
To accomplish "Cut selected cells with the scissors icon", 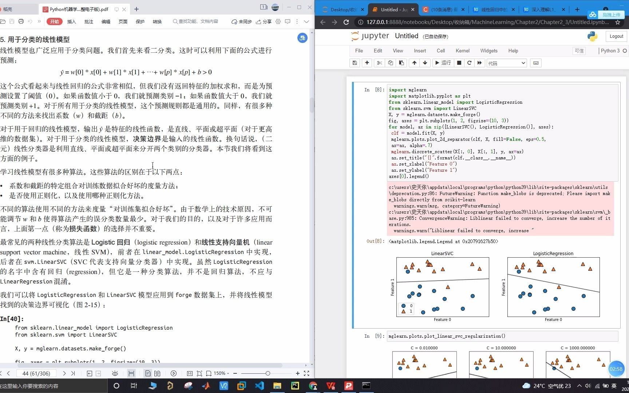I will click(379, 63).
